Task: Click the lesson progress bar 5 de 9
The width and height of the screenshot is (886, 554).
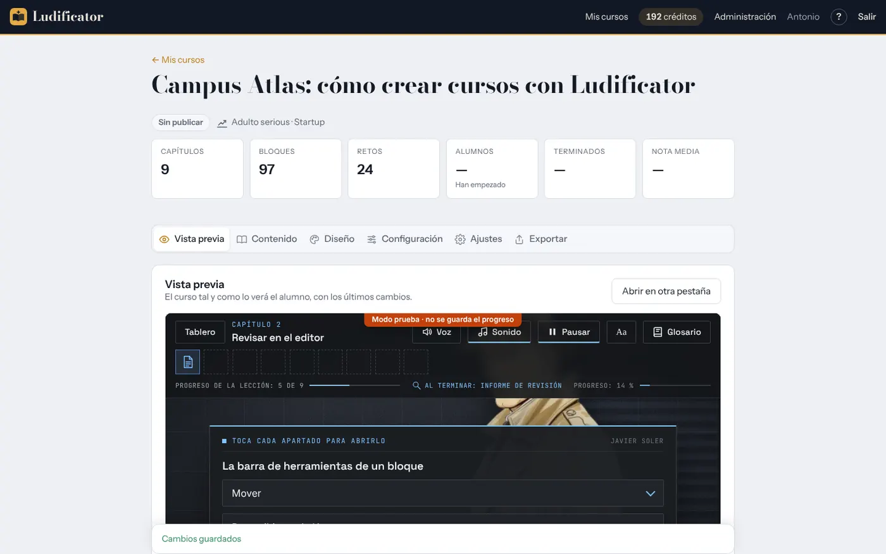Action: tap(354, 386)
